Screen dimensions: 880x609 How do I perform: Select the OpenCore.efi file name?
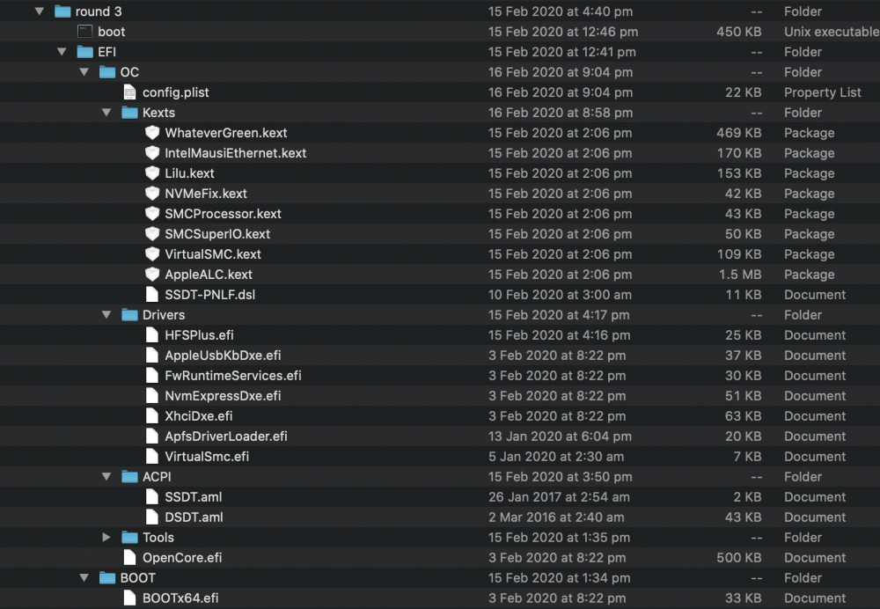point(182,557)
